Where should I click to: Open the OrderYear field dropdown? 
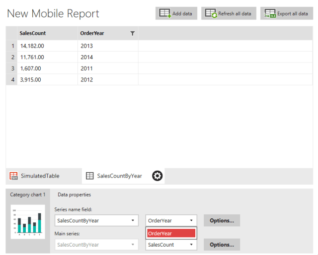pos(171,220)
